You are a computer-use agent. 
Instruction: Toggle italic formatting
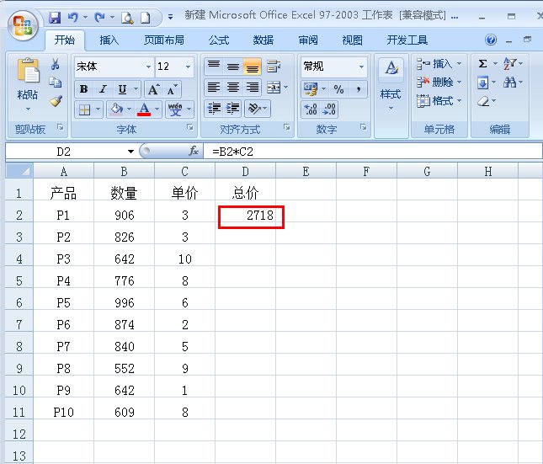pos(103,89)
